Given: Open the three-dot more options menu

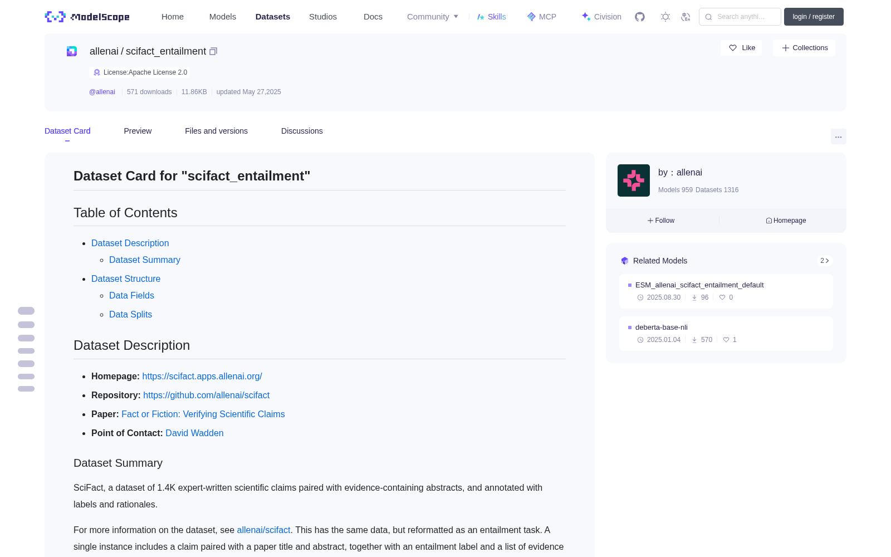Looking at the screenshot, I should tap(839, 136).
